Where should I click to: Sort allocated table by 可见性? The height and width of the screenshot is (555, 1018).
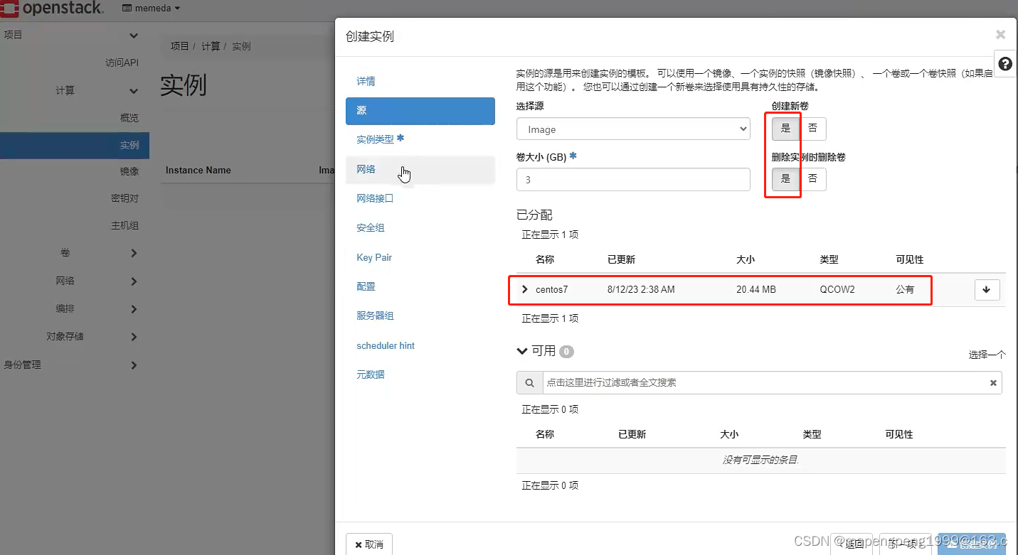910,259
